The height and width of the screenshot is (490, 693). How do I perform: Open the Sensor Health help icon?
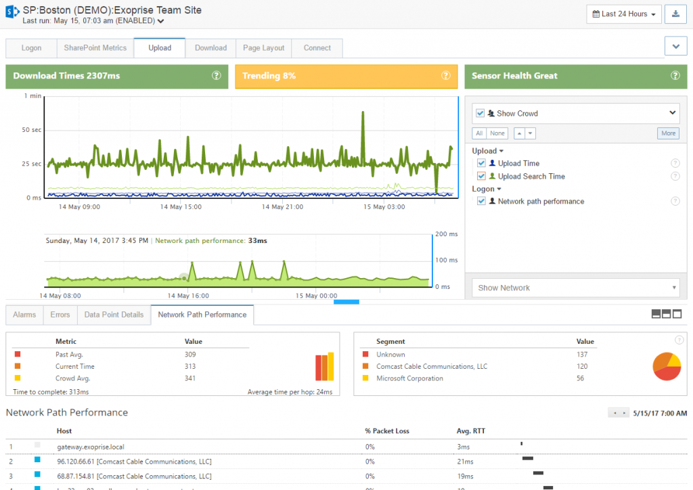click(x=675, y=76)
